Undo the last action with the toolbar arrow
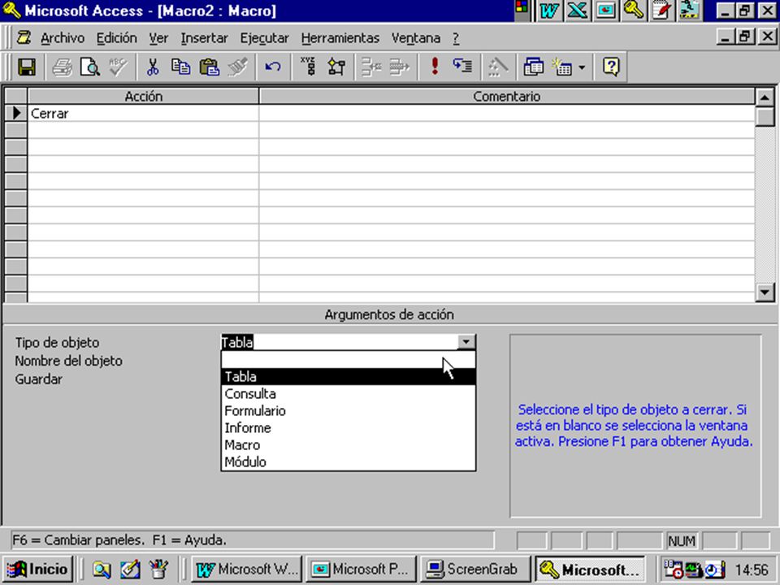The image size is (780, 585). (273, 67)
